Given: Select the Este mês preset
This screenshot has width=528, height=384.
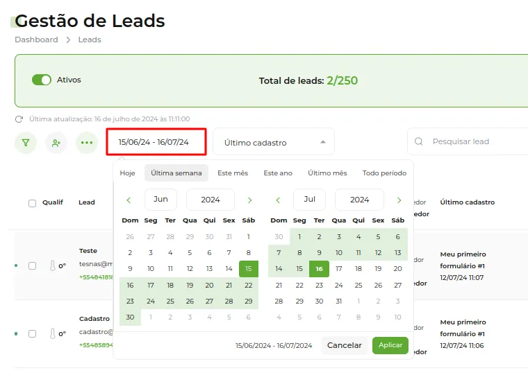Looking at the screenshot, I should point(233,173).
